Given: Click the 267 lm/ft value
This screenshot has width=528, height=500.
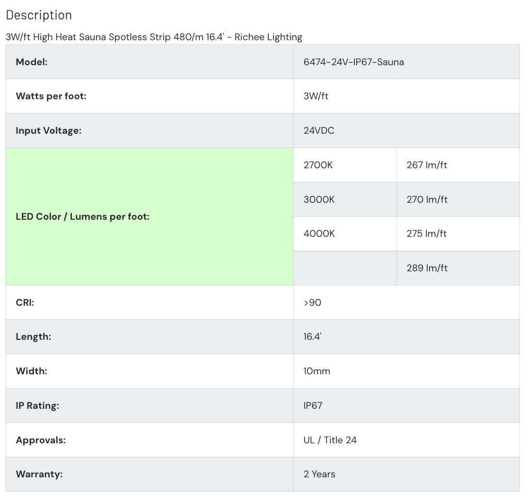Looking at the screenshot, I should coord(427,165).
